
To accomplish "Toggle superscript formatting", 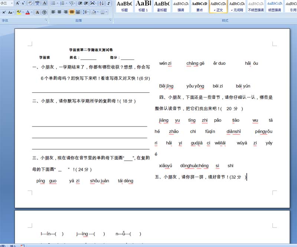I will [4, 12].
